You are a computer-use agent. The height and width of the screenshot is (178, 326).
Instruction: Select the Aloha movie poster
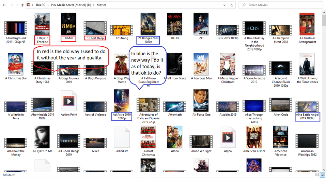(175, 137)
